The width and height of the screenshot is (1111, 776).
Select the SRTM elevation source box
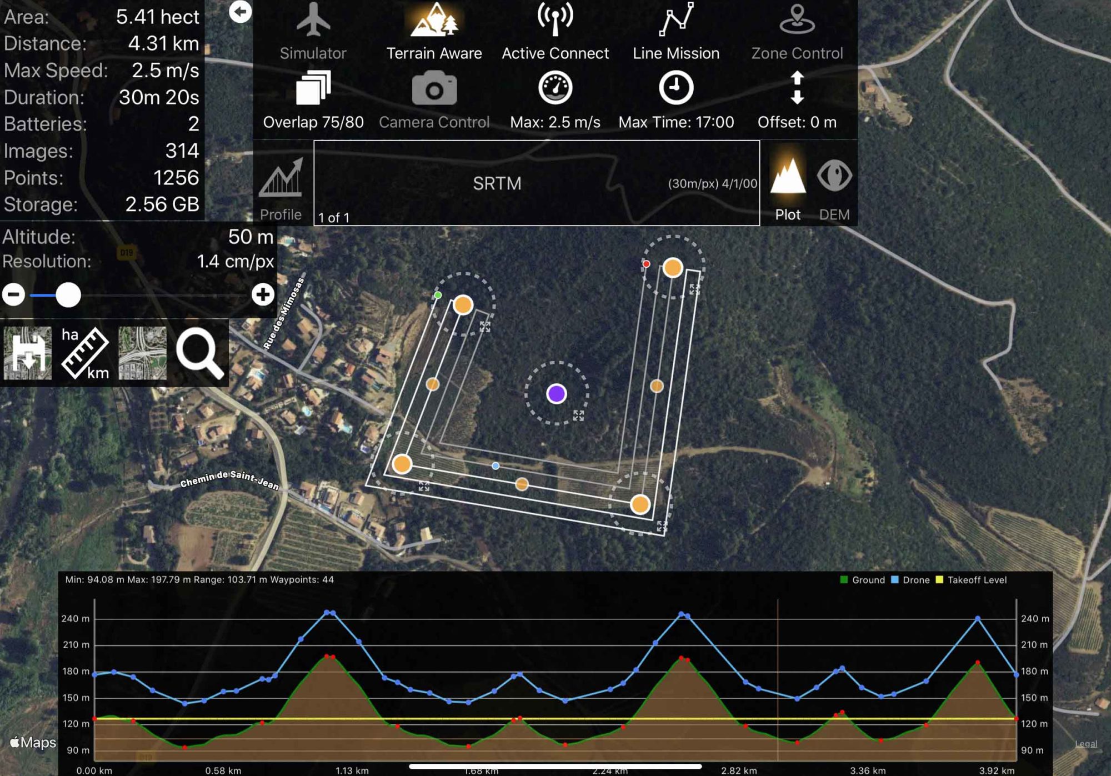(x=537, y=183)
